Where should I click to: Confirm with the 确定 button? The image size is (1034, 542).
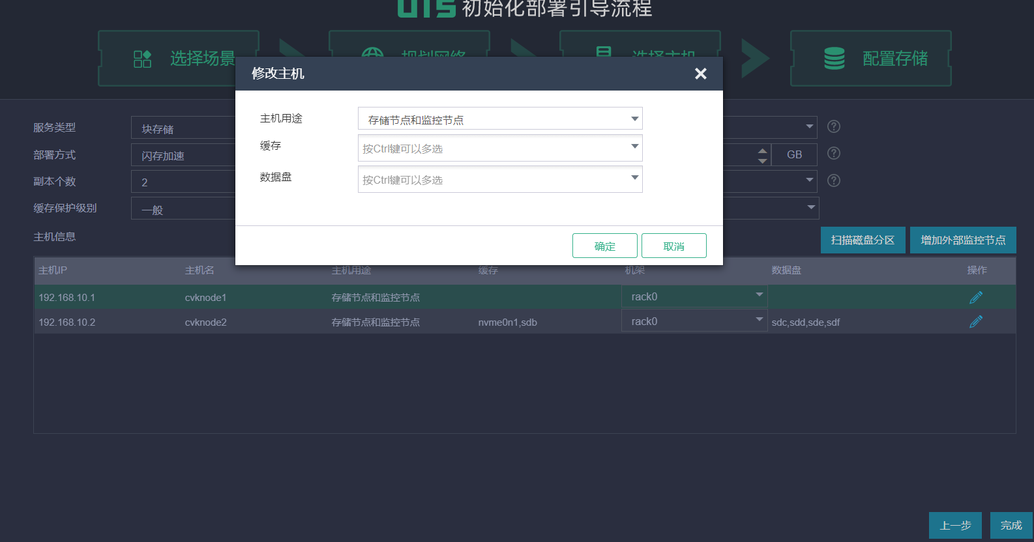(605, 246)
